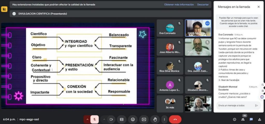Screen dimensions: 265x124
Task: Close the 'Mensajes en la llamada' panel
Action: pyautogui.click(x=259, y=7)
